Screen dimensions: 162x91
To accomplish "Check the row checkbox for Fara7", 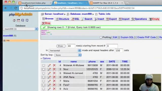I will [x=44, y=85].
